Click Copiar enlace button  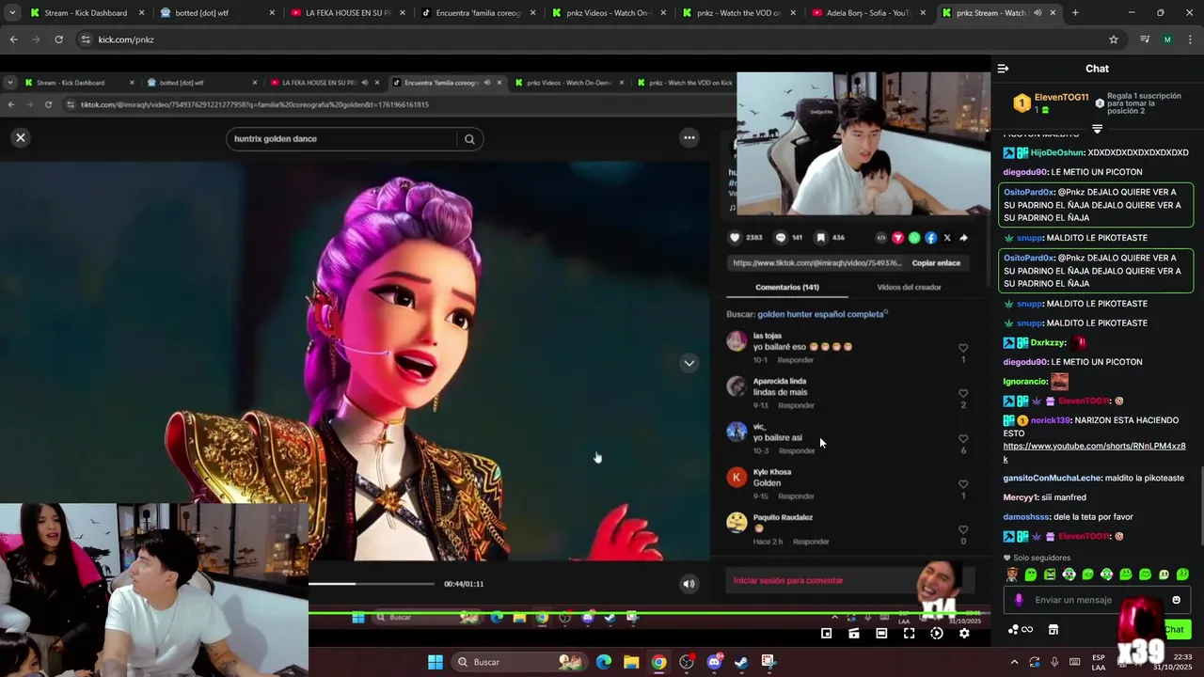tap(936, 263)
